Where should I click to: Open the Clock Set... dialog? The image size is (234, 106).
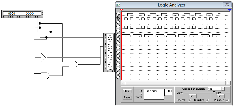point(192,96)
